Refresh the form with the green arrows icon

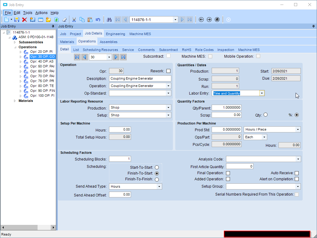(x=56, y=20)
